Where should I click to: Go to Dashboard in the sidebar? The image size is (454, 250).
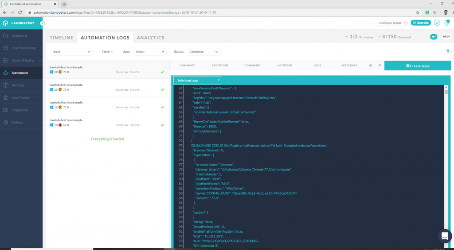click(19, 35)
